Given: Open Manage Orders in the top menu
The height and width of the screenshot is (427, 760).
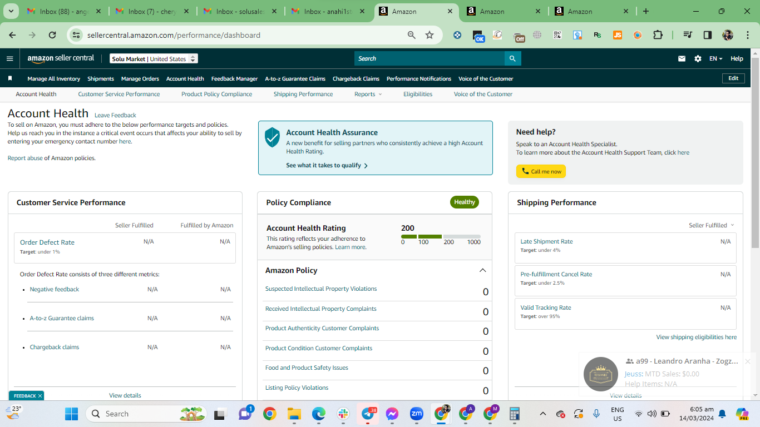Looking at the screenshot, I should point(140,78).
